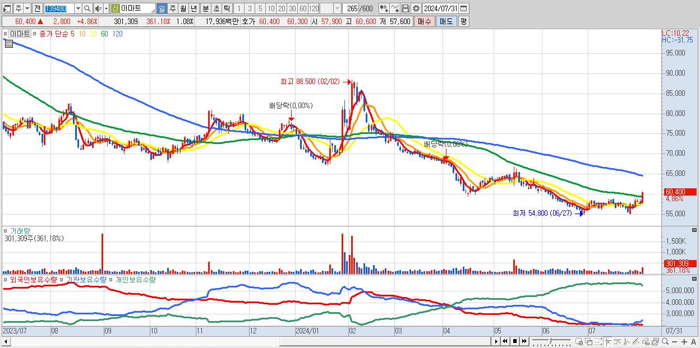Select the 일 daily chart period
The image size is (700, 348).
pos(162,8)
